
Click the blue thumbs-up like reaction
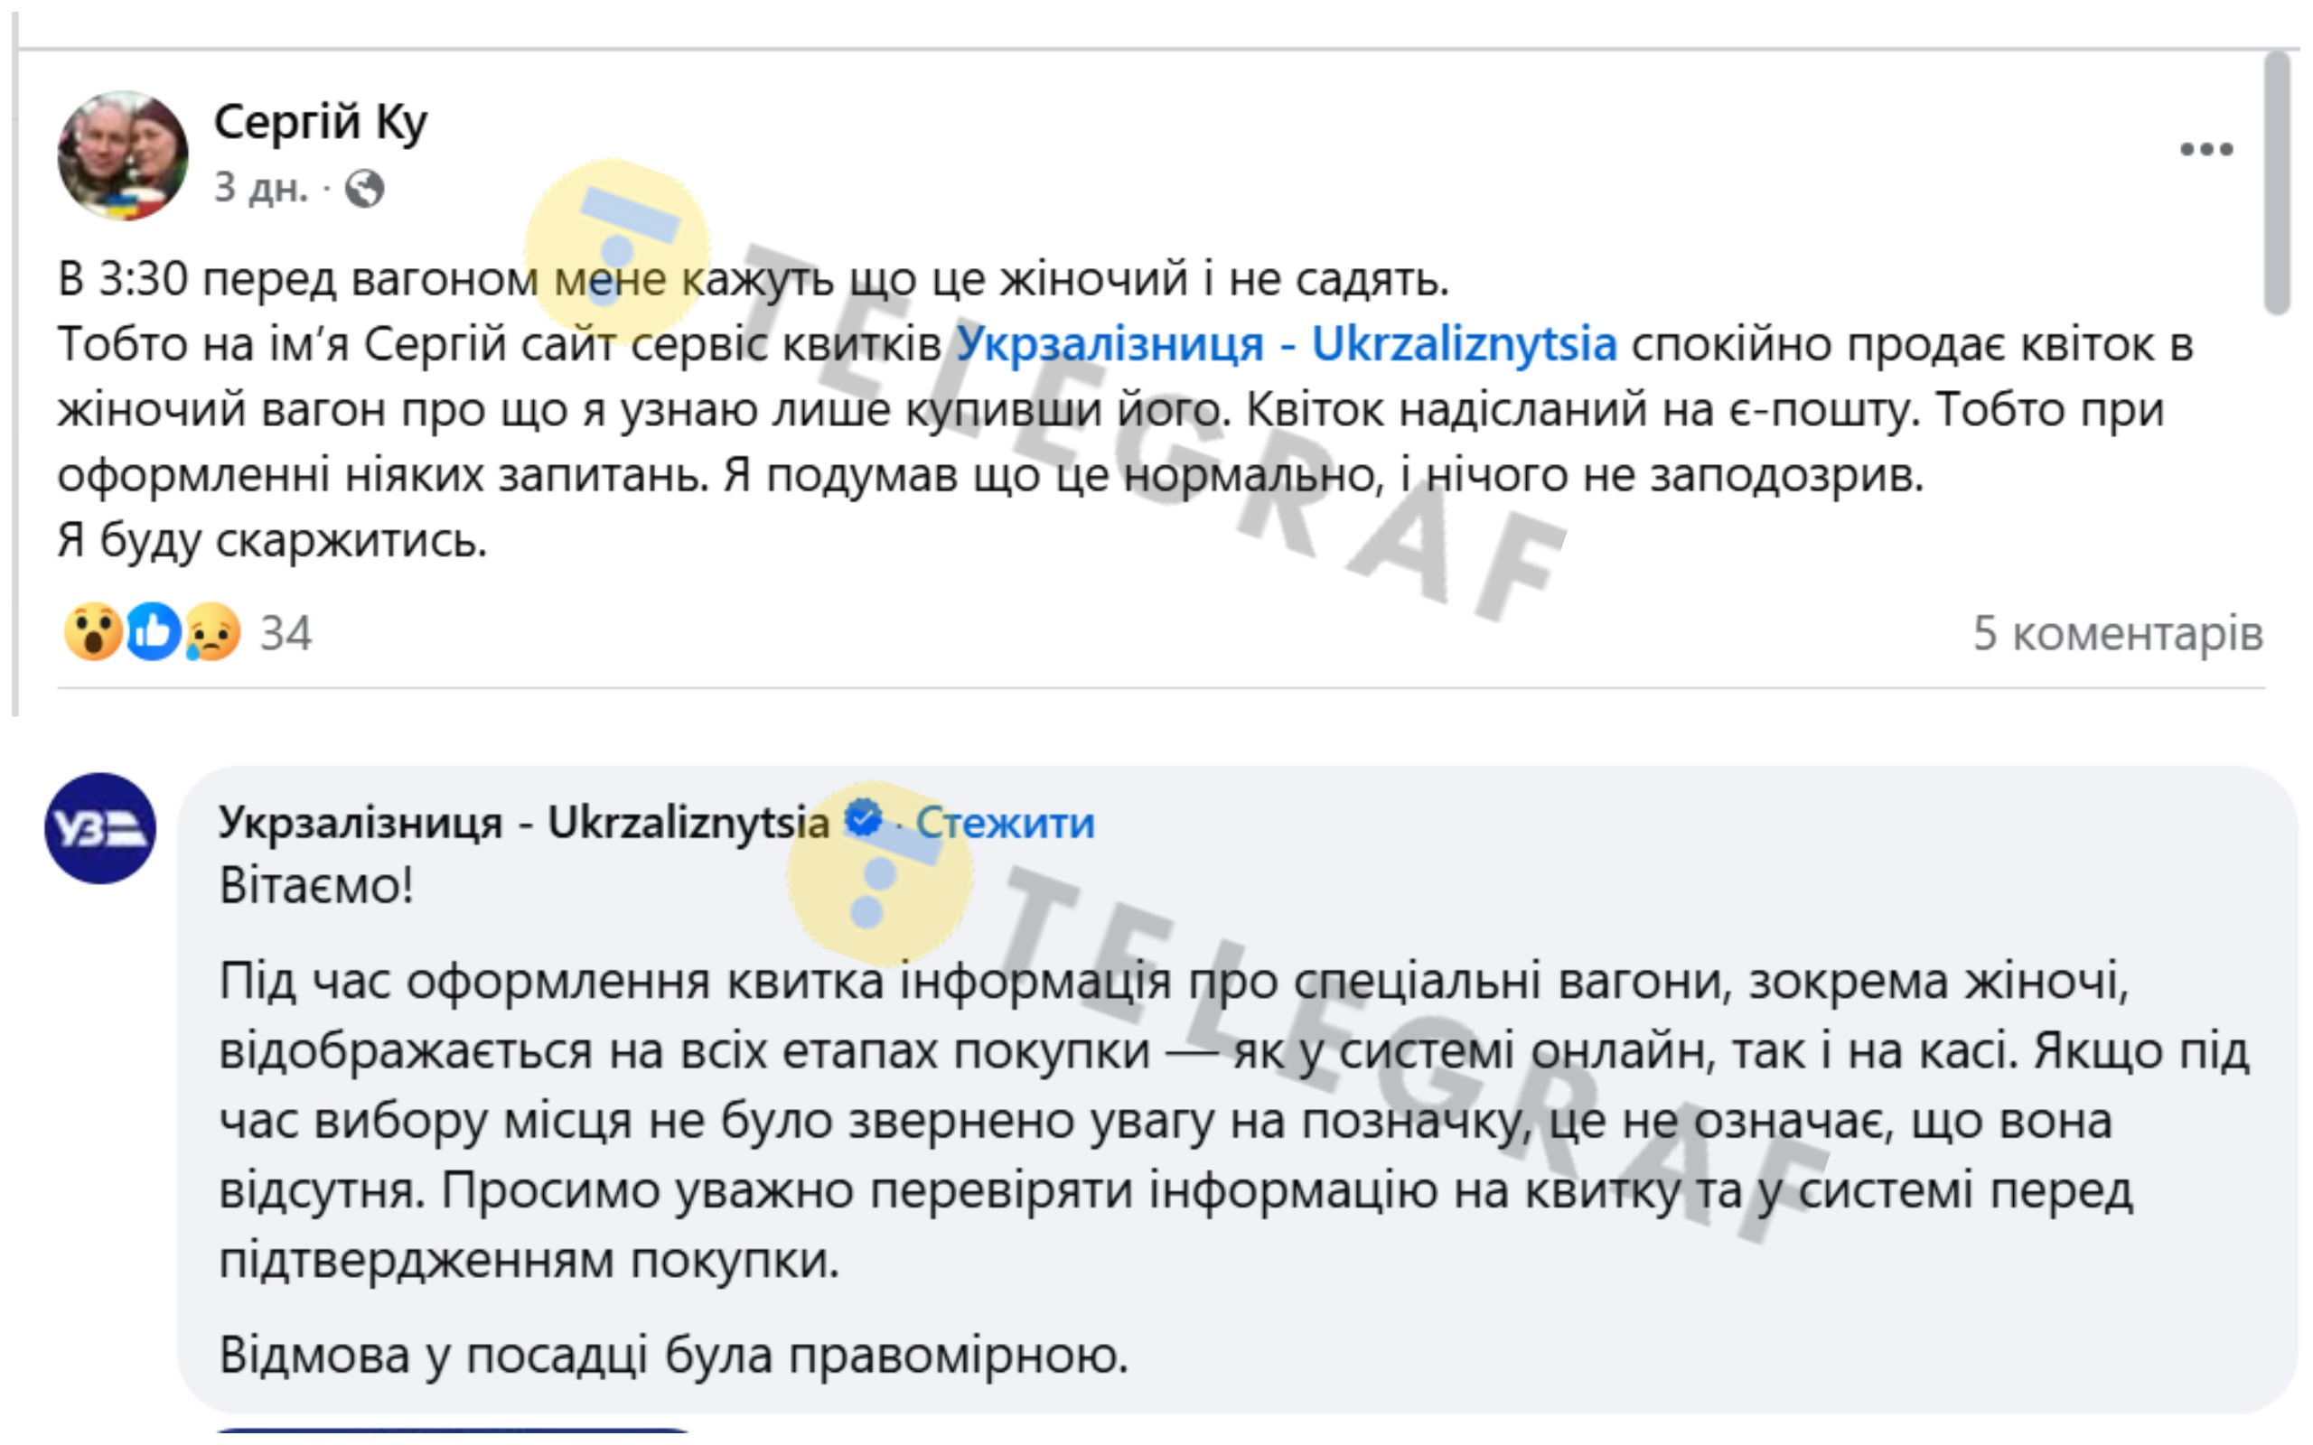click(x=153, y=631)
